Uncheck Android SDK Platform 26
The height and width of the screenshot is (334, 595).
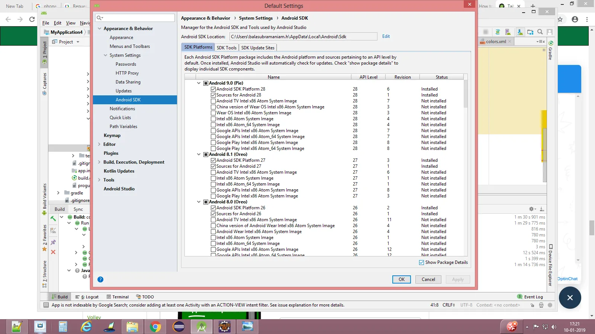click(x=213, y=208)
